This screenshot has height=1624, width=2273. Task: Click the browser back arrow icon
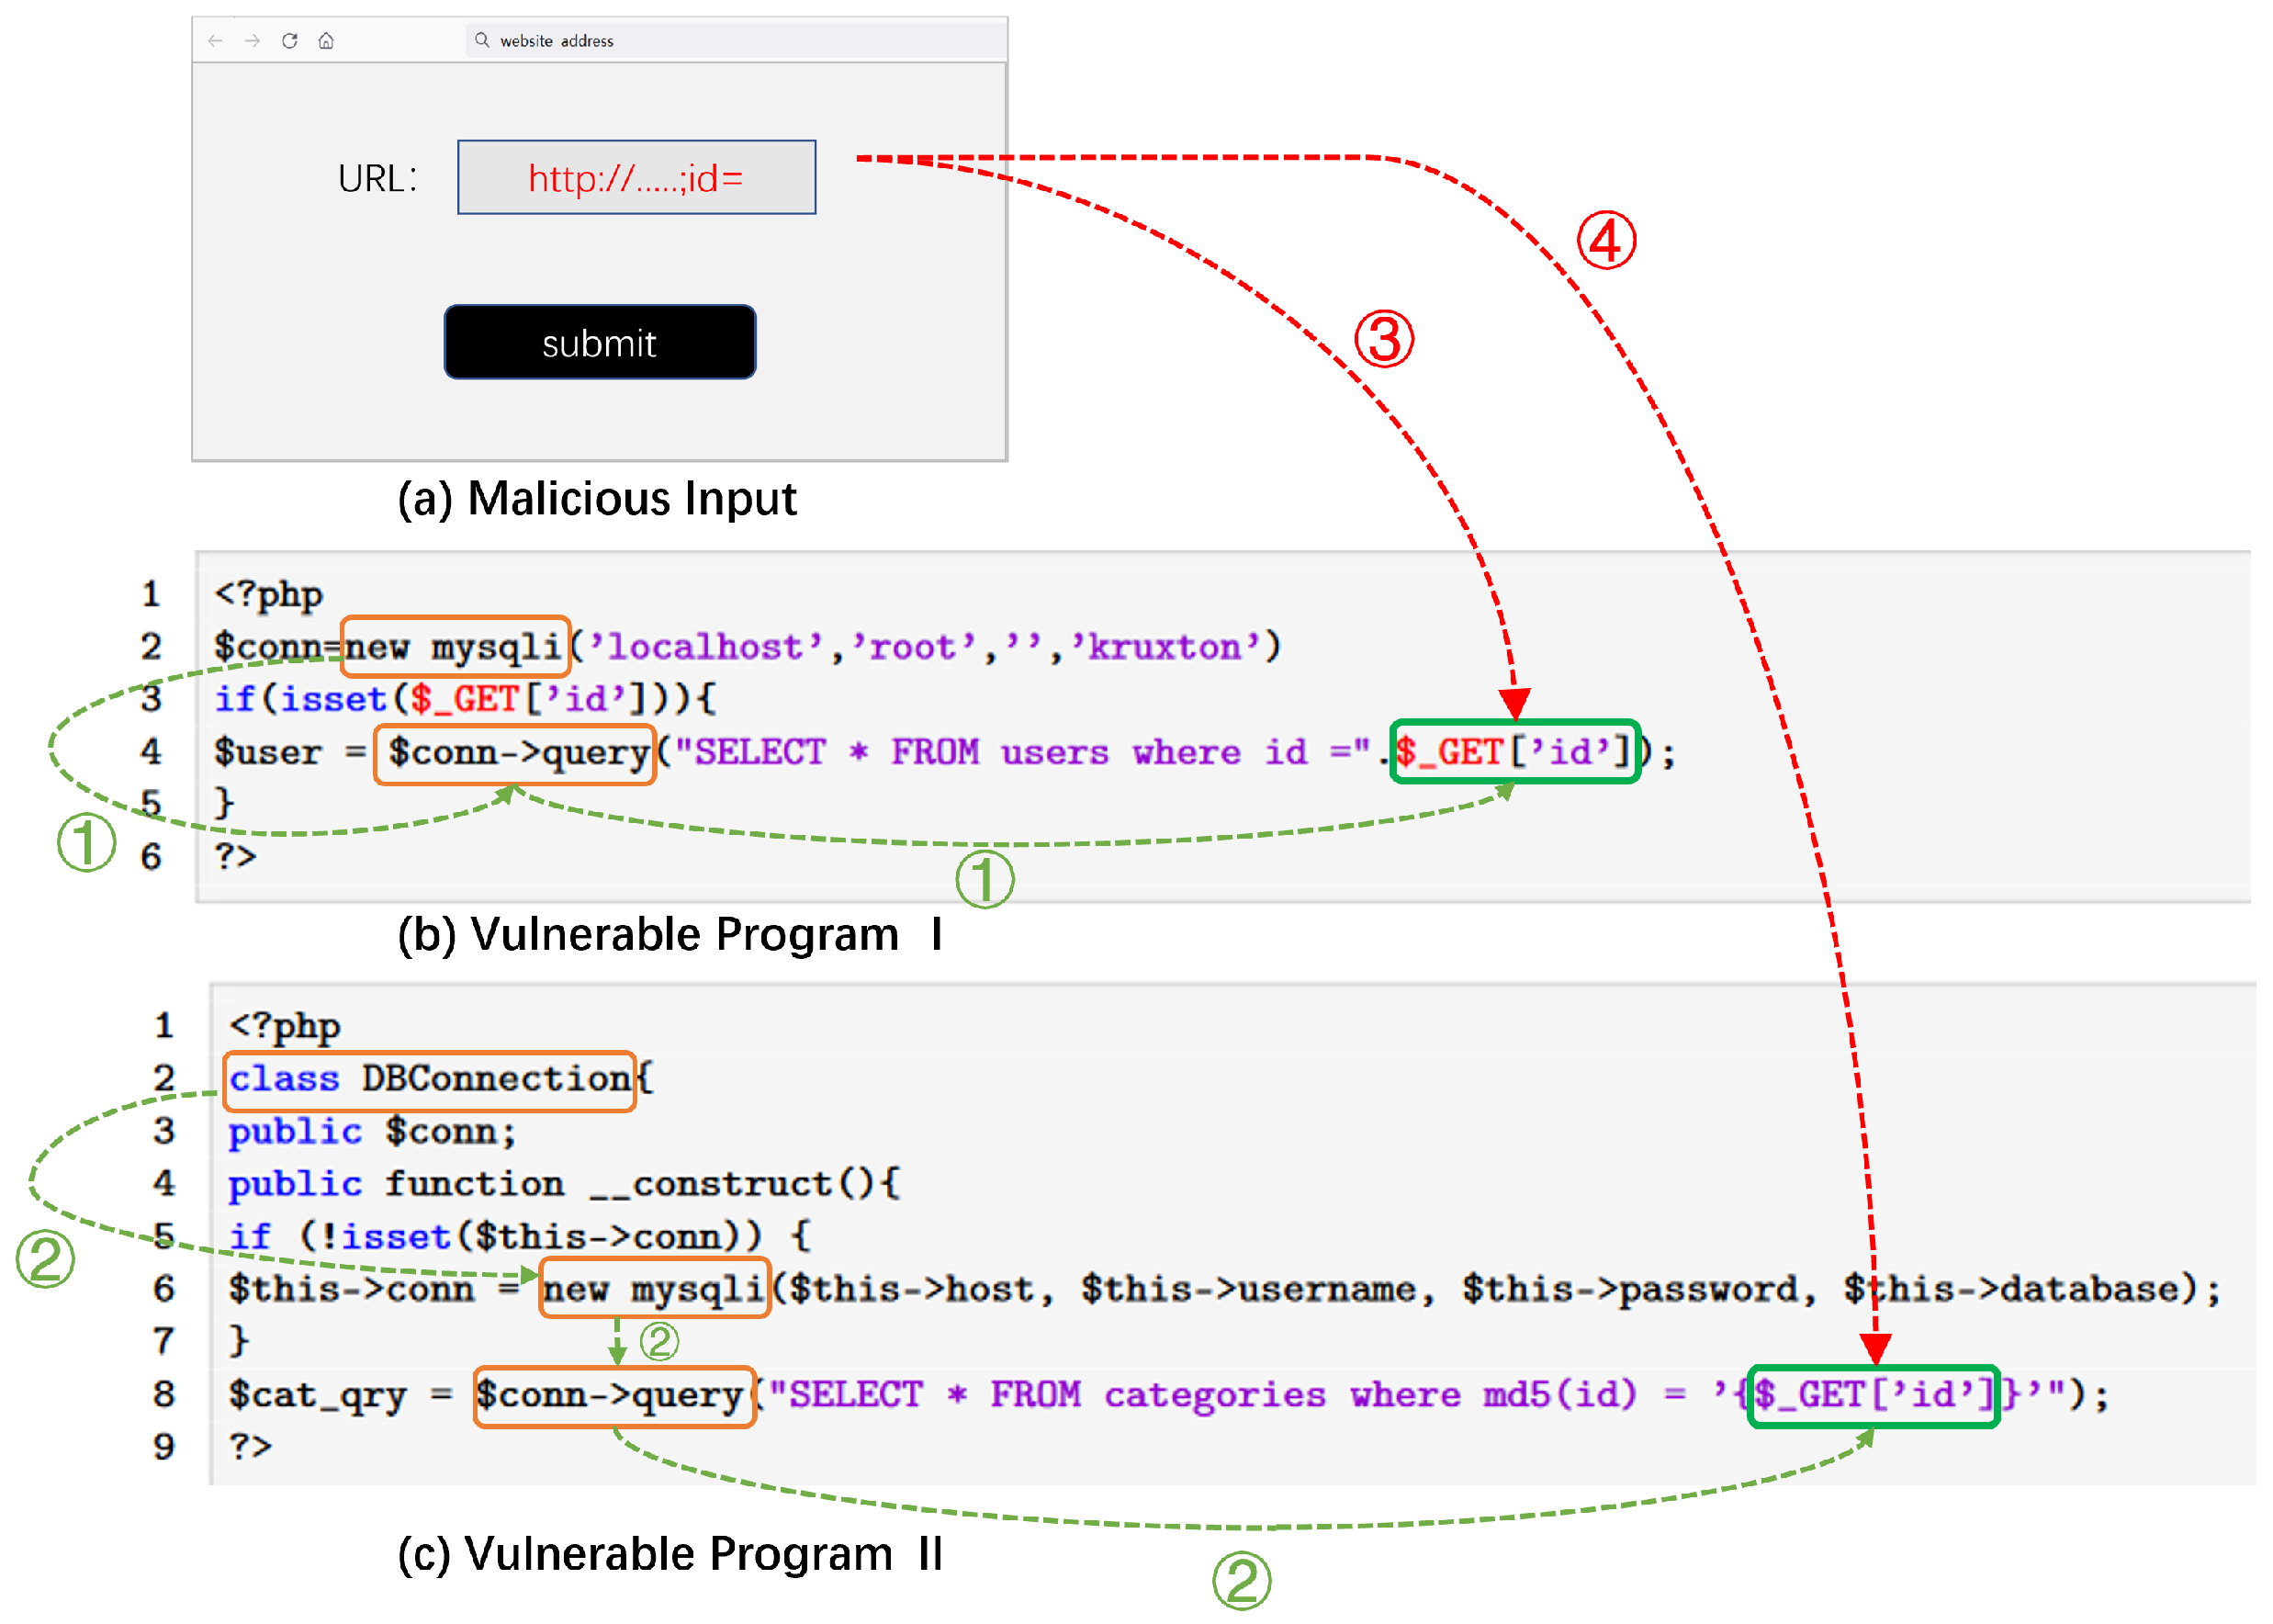(x=215, y=41)
